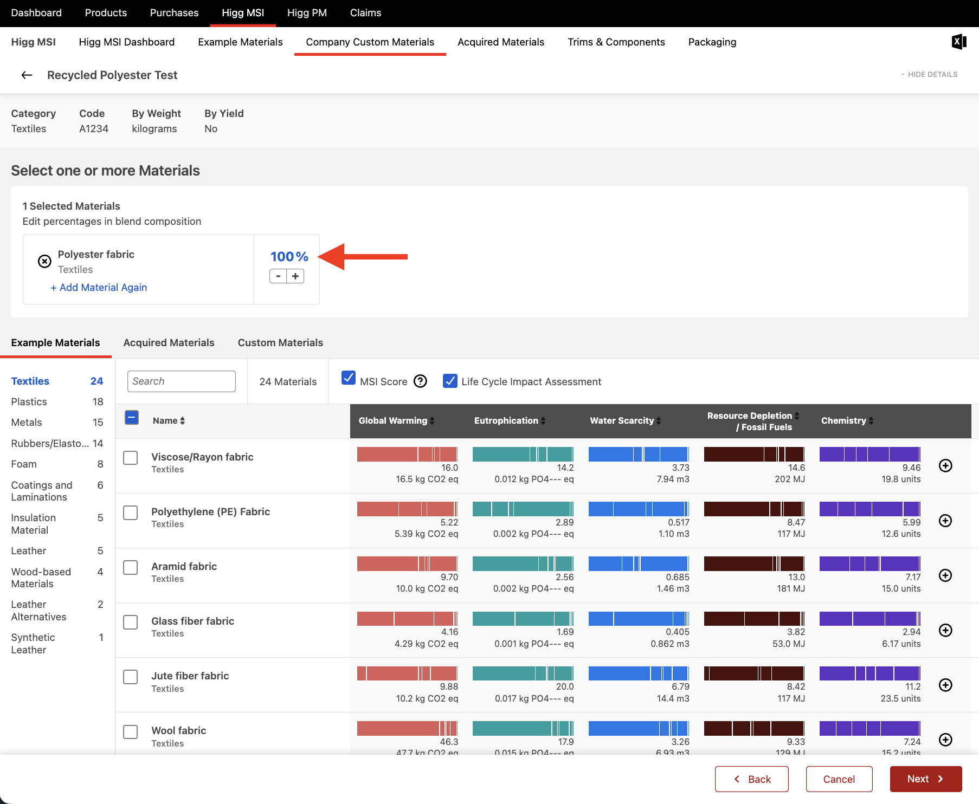
Task: Check the Glass fiber fabric checkbox
Action: [131, 622]
